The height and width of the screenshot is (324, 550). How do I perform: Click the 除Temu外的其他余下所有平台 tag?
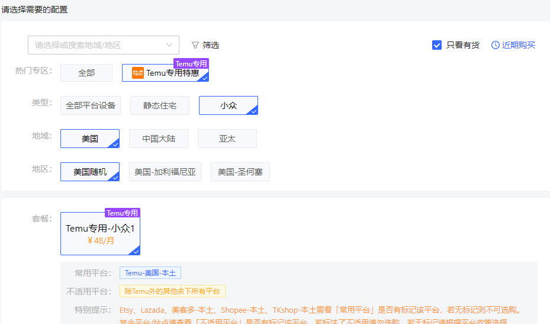[172, 291]
